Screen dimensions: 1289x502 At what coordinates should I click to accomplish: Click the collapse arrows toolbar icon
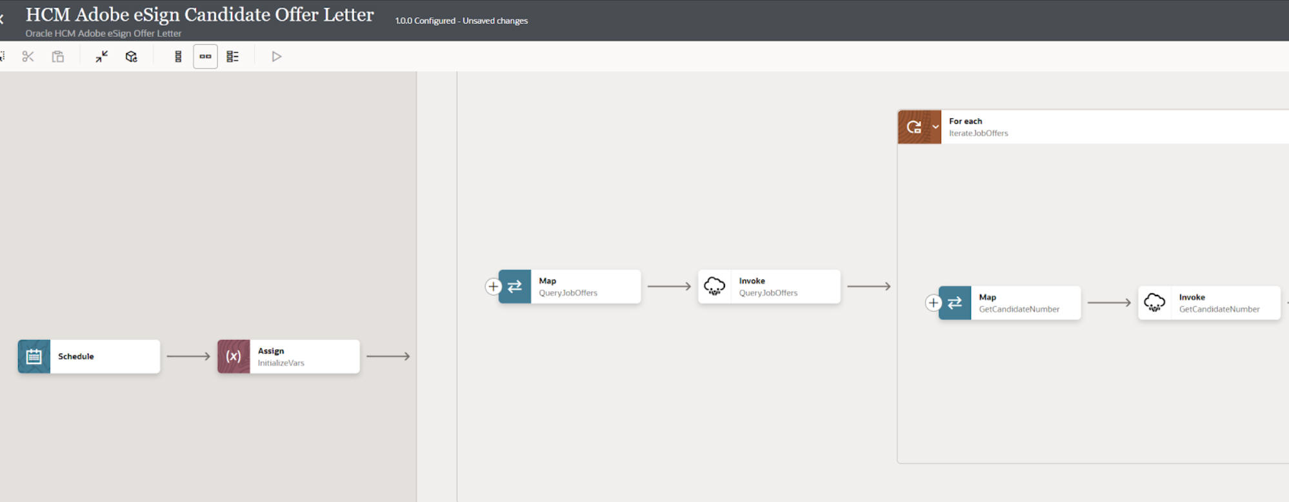click(x=102, y=57)
